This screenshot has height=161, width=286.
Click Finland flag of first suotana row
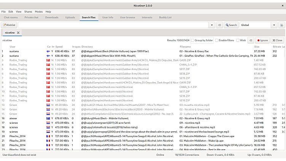click(48, 51)
